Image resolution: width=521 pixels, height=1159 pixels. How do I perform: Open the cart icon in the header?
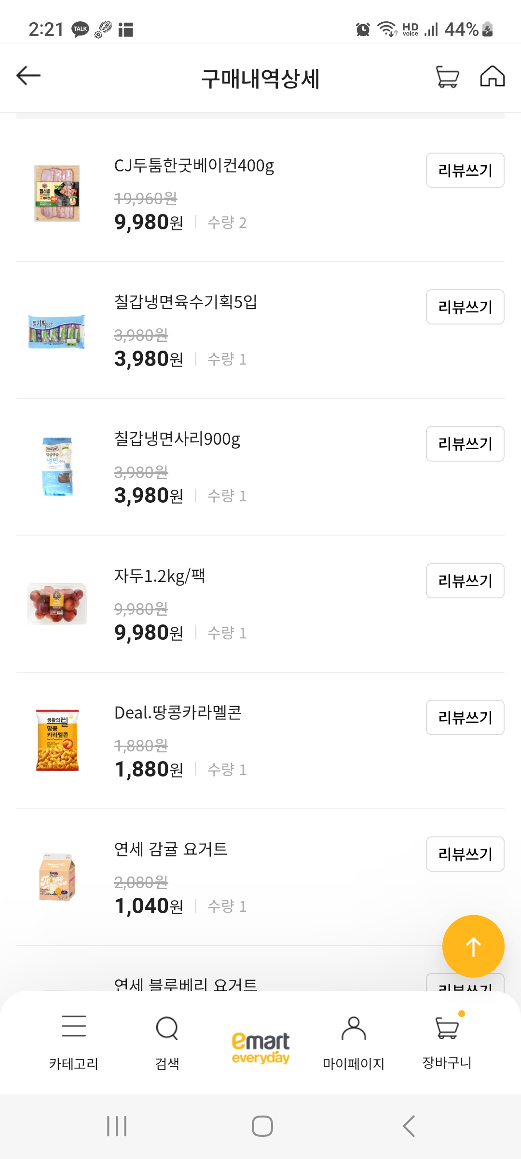[447, 77]
